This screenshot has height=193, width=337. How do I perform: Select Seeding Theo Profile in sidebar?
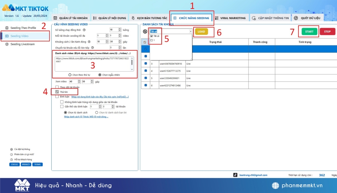pos(23,28)
